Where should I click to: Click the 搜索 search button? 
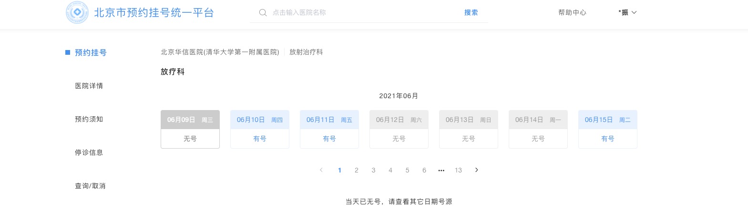(x=471, y=13)
